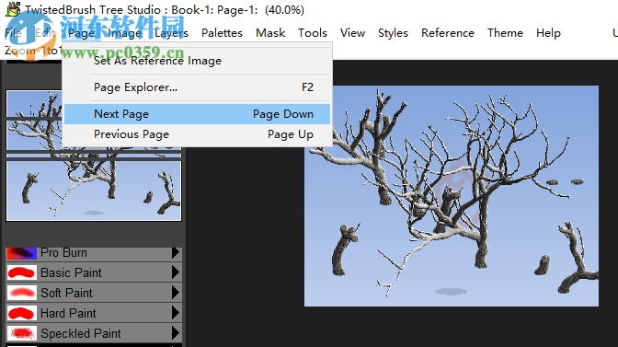618x347 pixels.
Task: Click the tree preview thumbnail in left panel
Action: (94, 156)
